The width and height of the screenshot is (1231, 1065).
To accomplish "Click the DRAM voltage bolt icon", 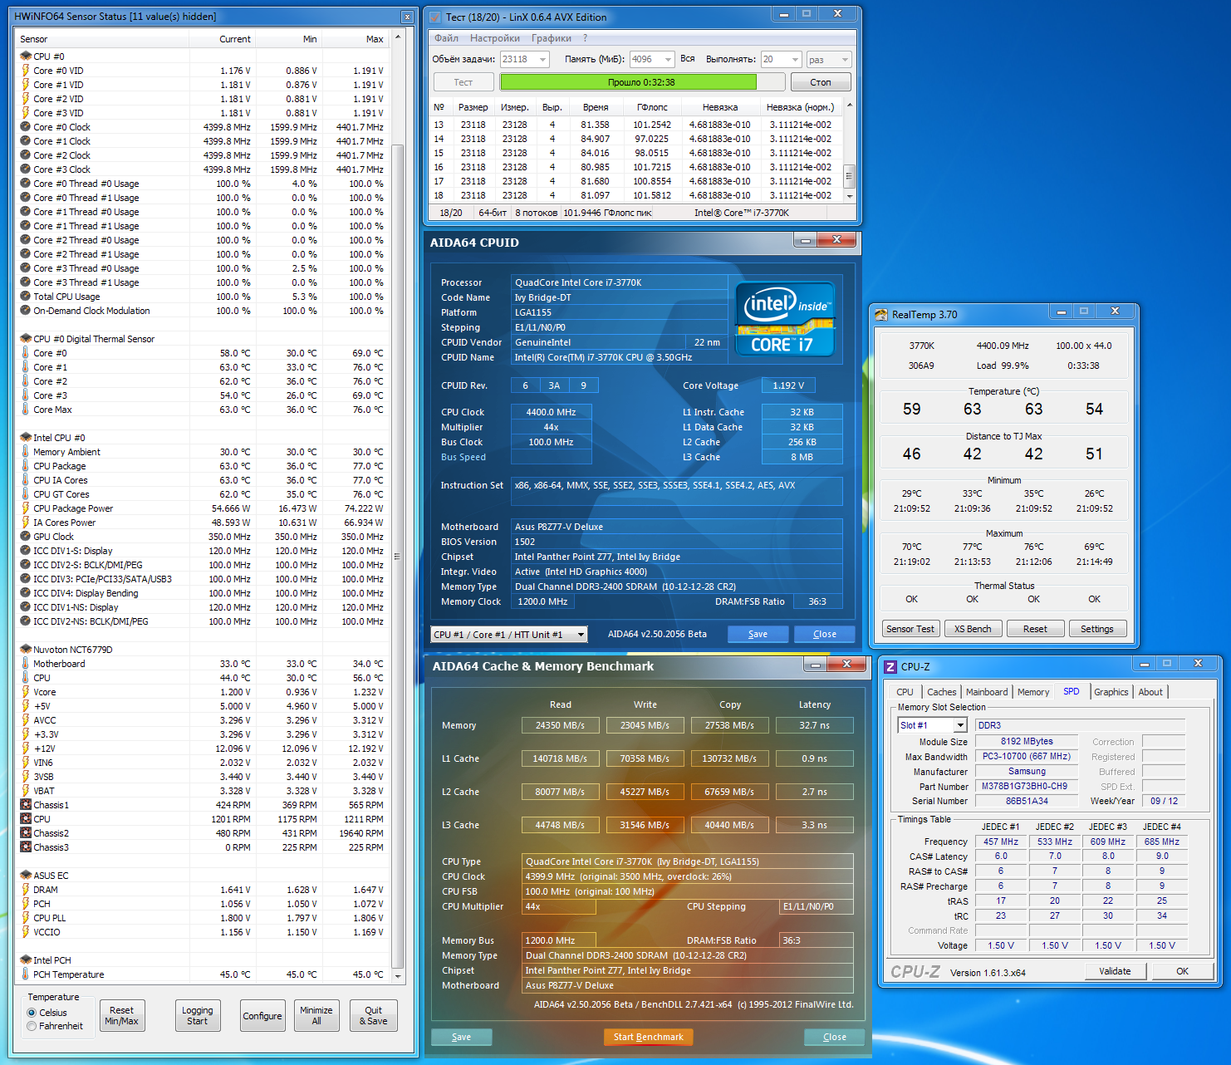I will point(26,890).
